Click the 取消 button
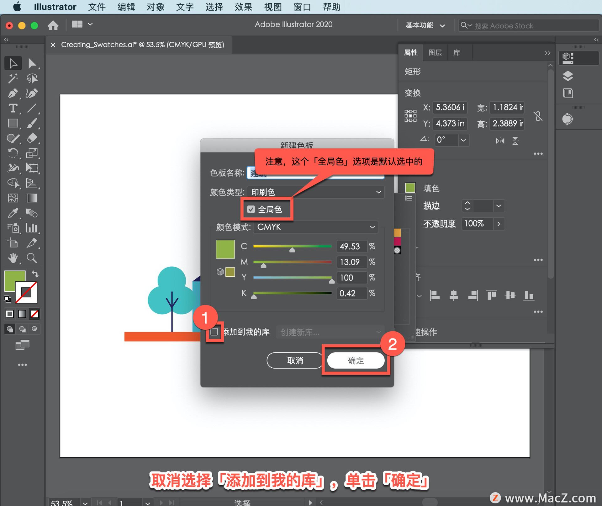Viewport: 602px width, 506px height. [295, 360]
